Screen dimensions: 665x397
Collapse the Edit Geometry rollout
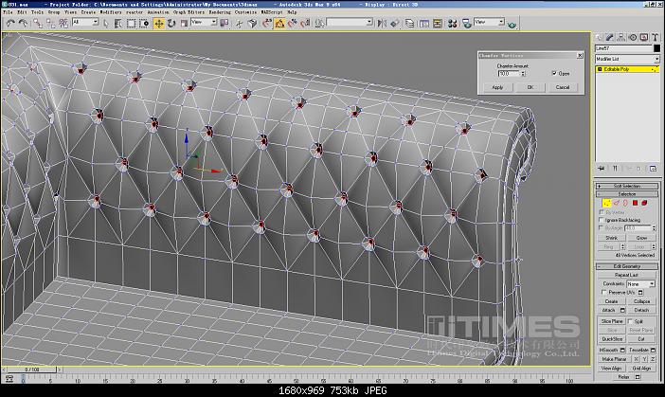pos(626,266)
